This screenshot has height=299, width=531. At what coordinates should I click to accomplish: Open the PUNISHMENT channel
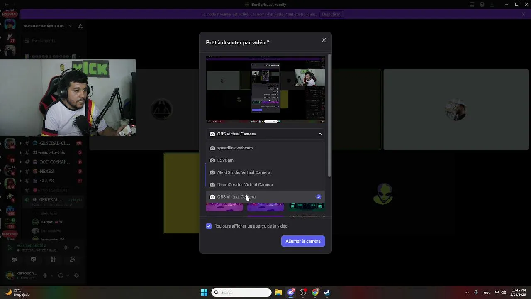tap(54, 190)
